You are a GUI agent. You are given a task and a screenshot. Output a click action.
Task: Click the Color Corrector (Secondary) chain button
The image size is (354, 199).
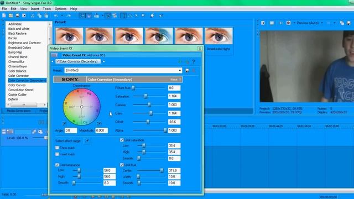click(78, 61)
